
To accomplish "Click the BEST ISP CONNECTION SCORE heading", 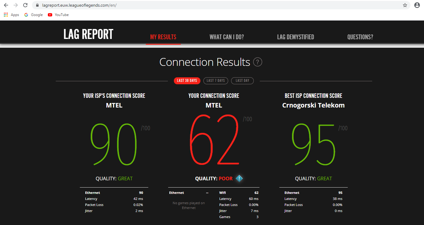I will coord(313,96).
